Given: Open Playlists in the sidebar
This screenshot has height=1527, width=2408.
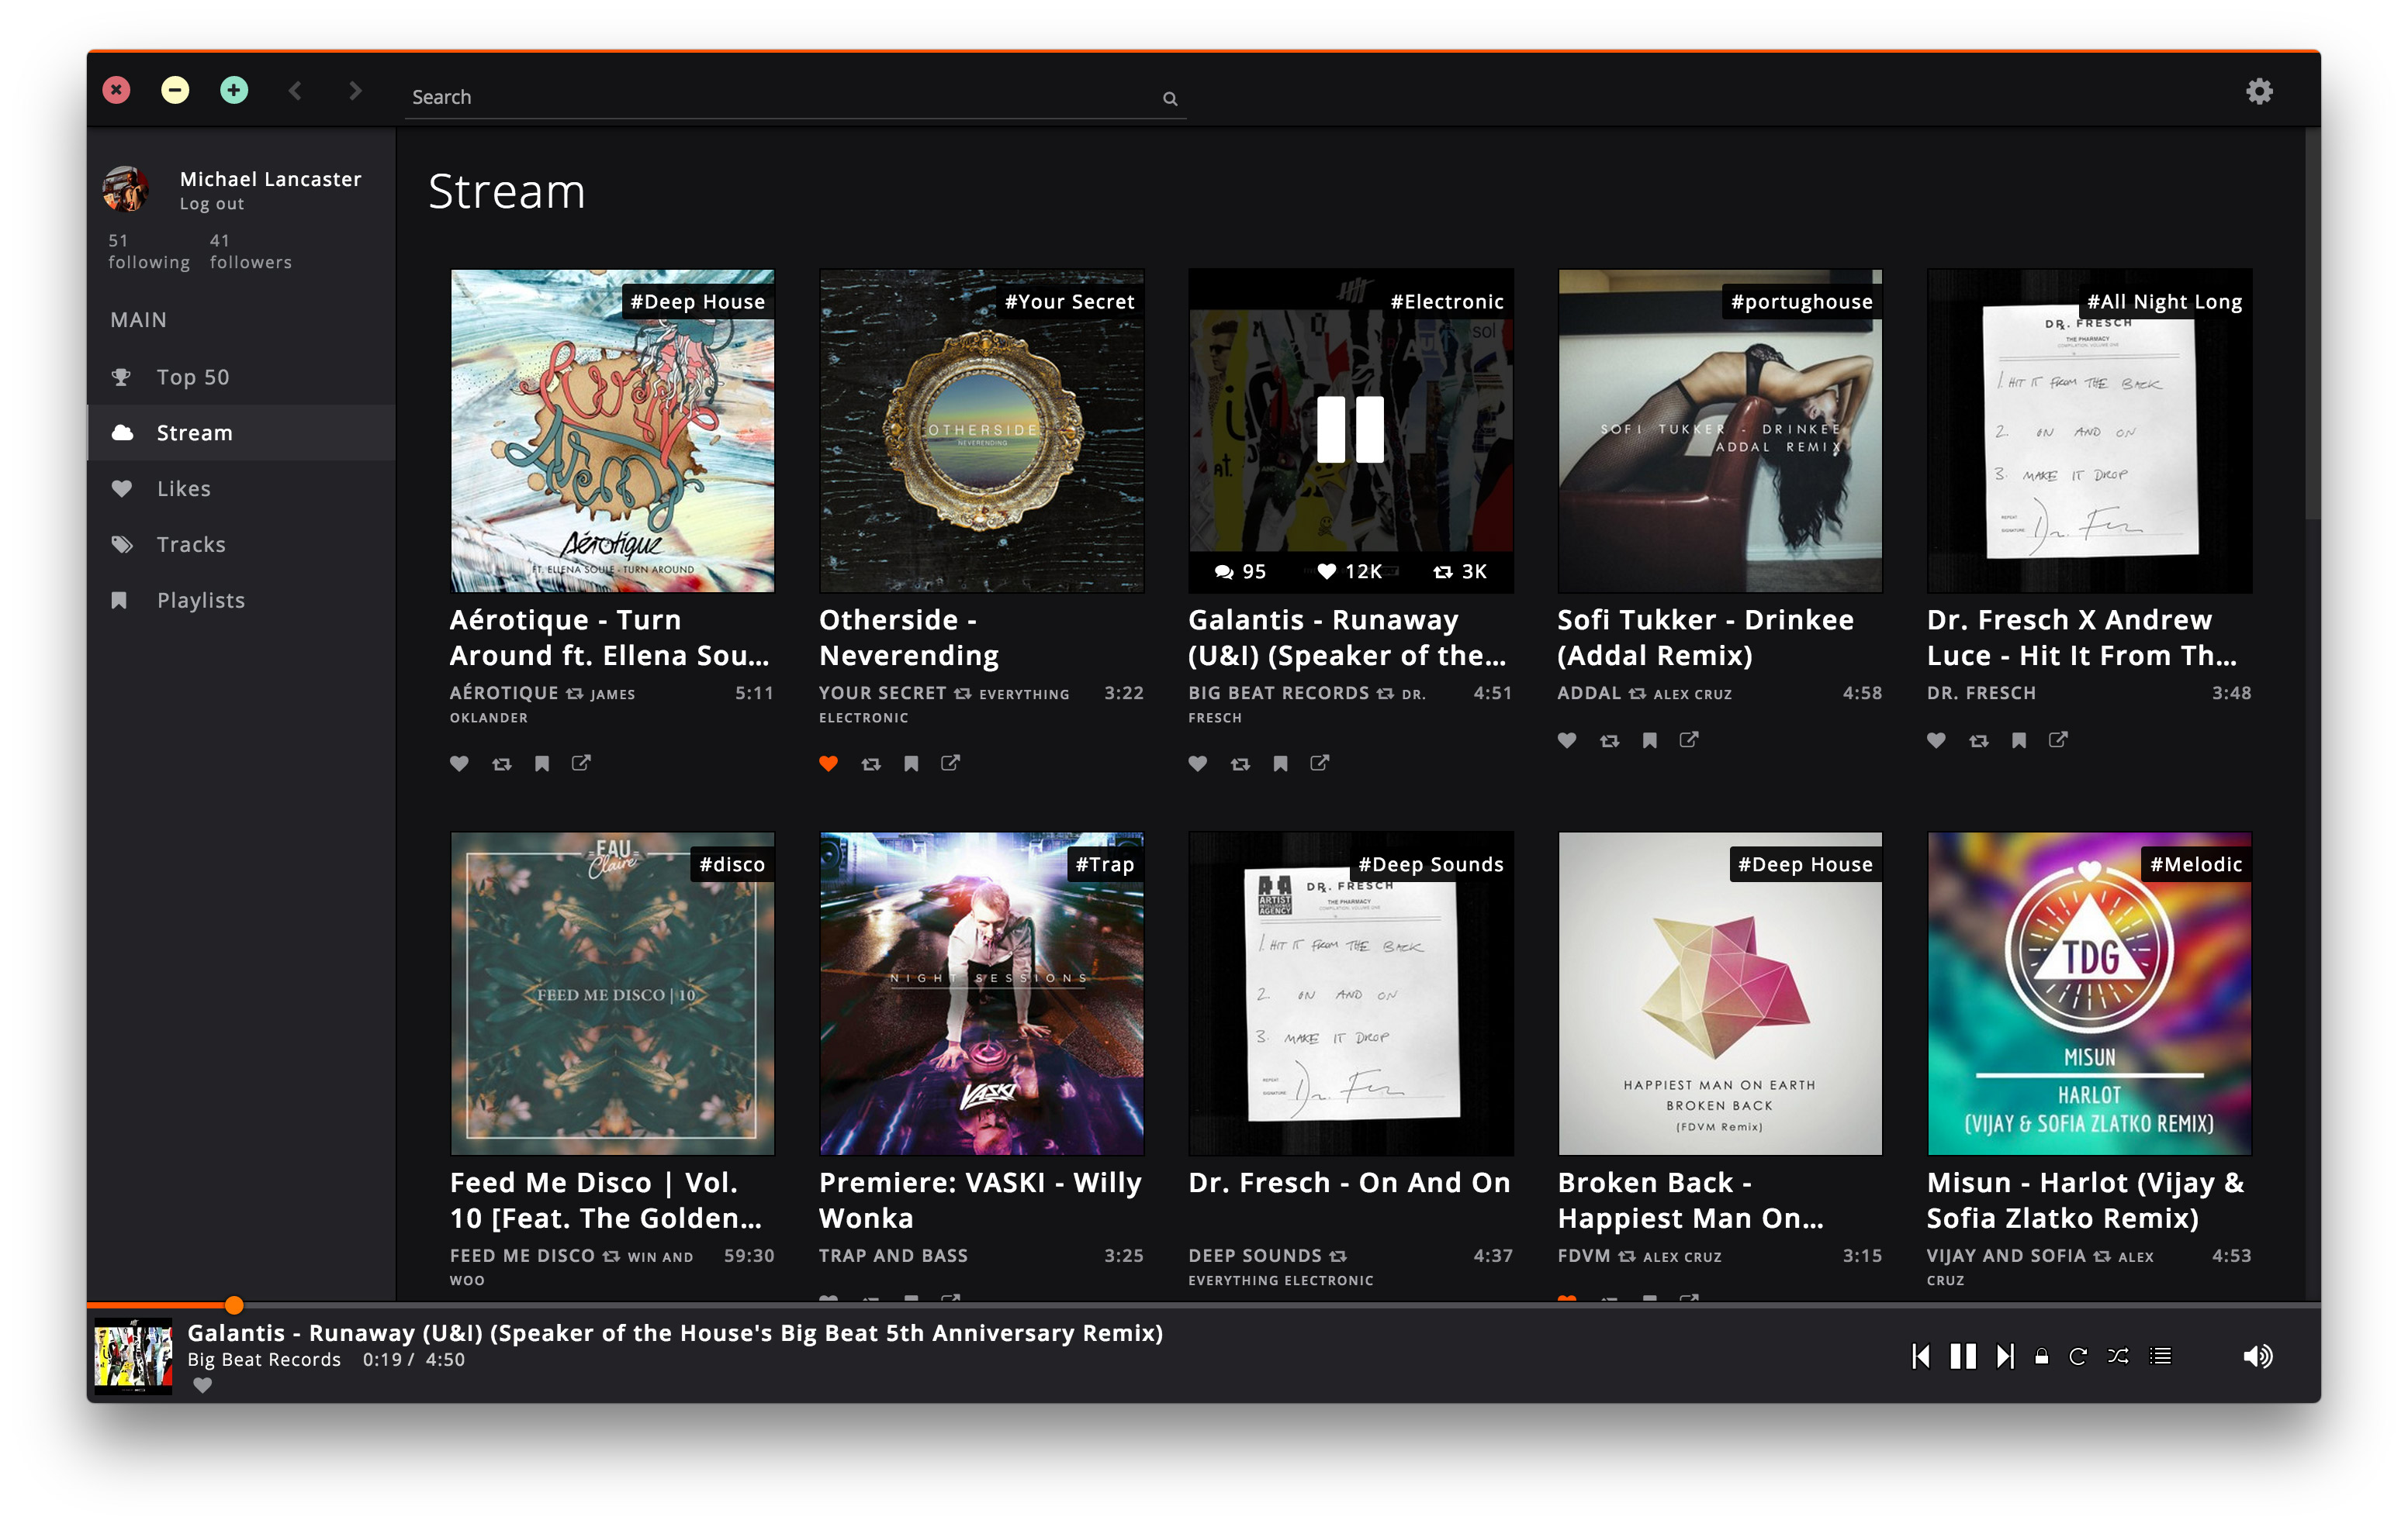Looking at the screenshot, I should coord(200,601).
